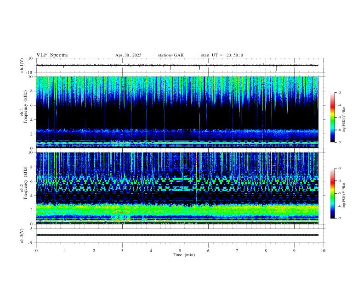Click the lower PSD color scale bar

tap(333, 193)
